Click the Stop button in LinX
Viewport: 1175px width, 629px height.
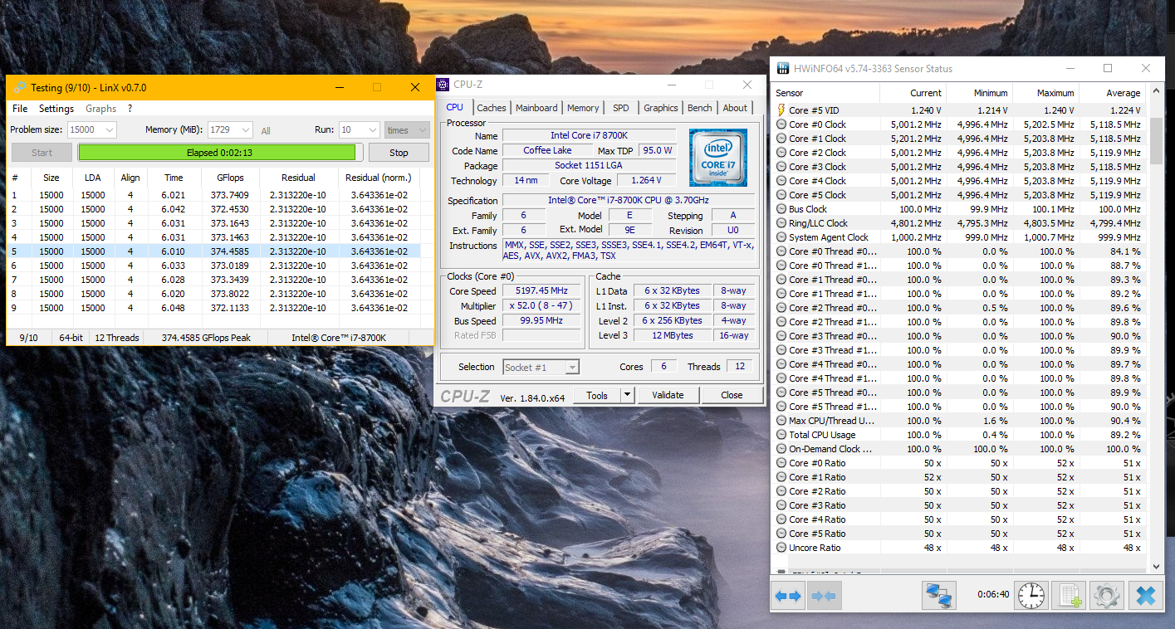(399, 153)
